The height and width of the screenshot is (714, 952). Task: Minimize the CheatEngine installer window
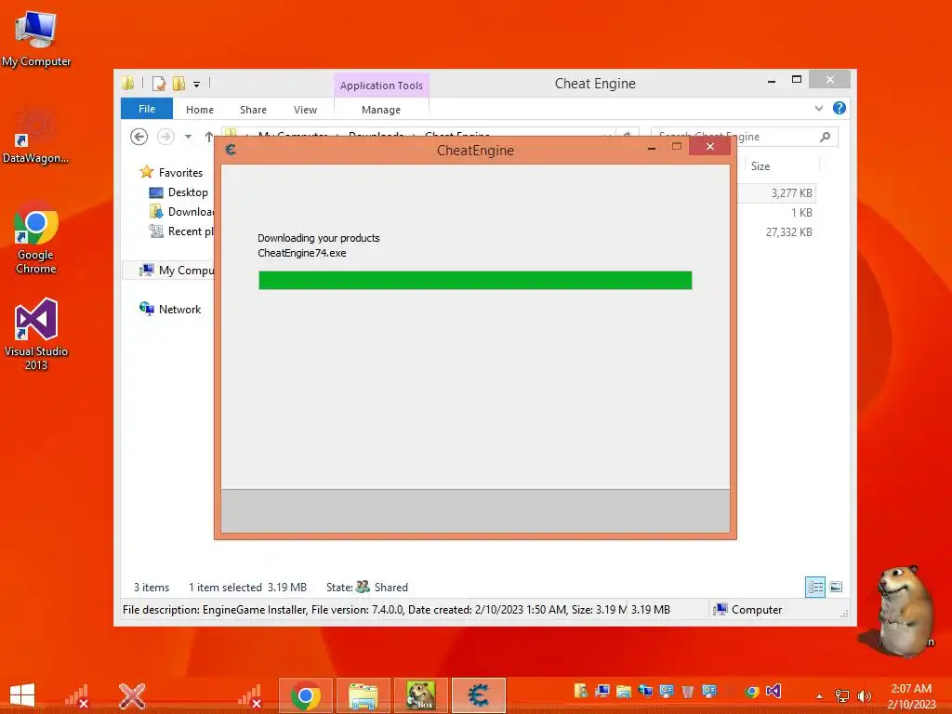pyautogui.click(x=652, y=148)
